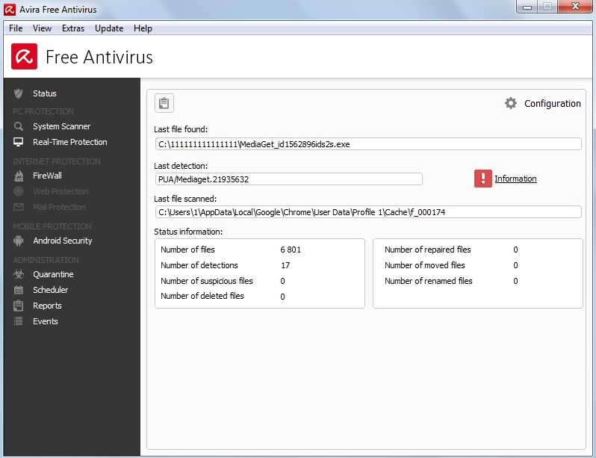Screen dimensions: 596x458
Task: Open Reports section
Action: pos(47,306)
